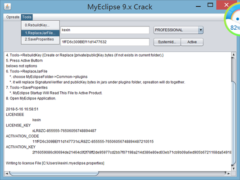This screenshot has height=180, width=240.
Task: Click the system ID field 1fFD6c309BEf11d1477632
Action: click(x=105, y=42)
